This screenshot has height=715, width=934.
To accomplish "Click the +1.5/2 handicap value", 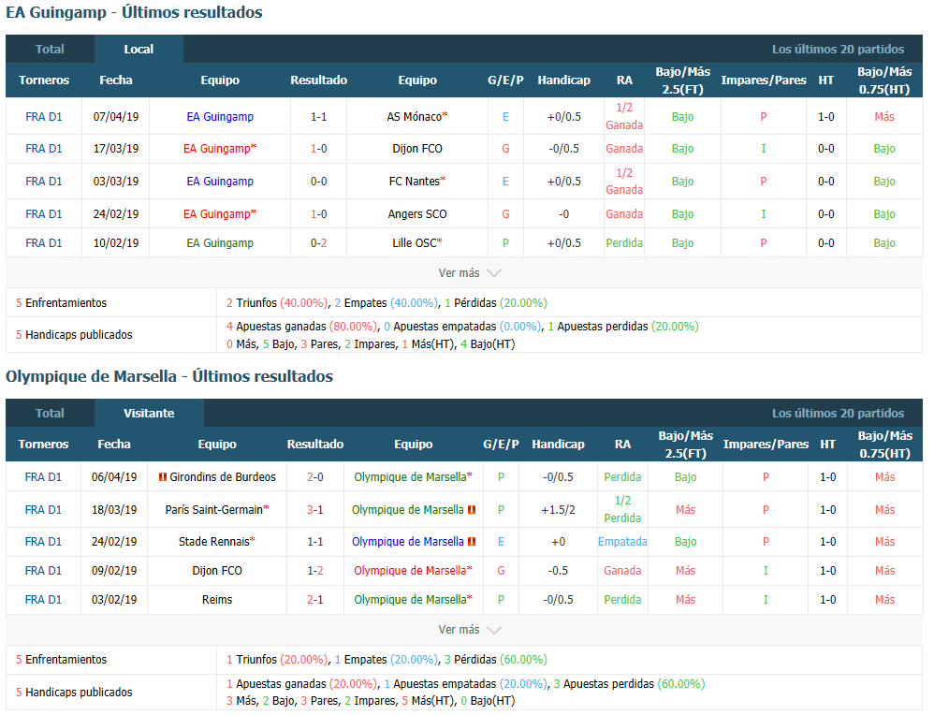I will click(558, 510).
